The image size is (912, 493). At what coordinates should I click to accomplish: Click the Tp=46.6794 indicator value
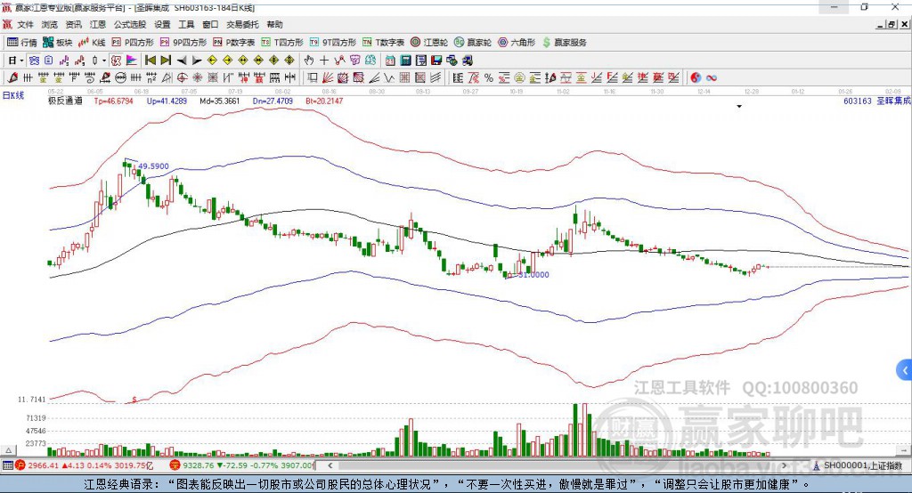pyautogui.click(x=113, y=101)
